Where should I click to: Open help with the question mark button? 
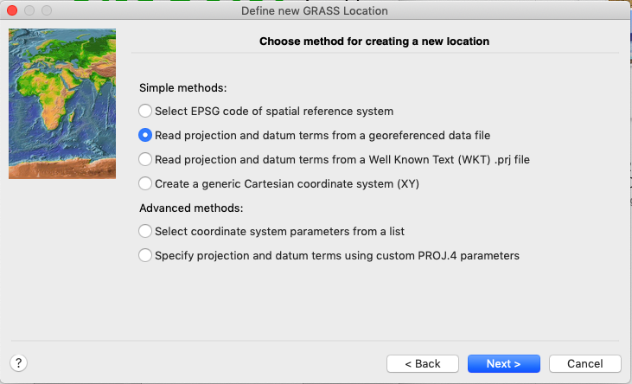click(x=18, y=363)
